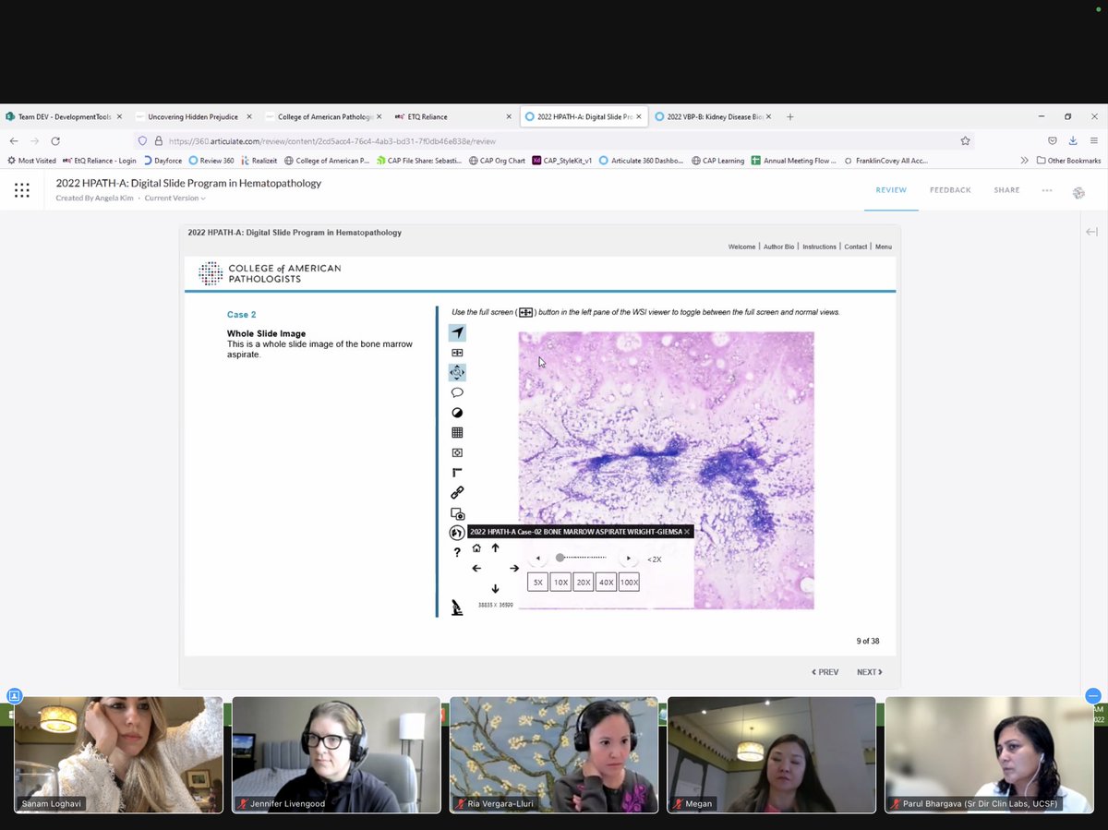1108x830 pixels.
Task: Open the Instructions link
Action: [x=819, y=247]
